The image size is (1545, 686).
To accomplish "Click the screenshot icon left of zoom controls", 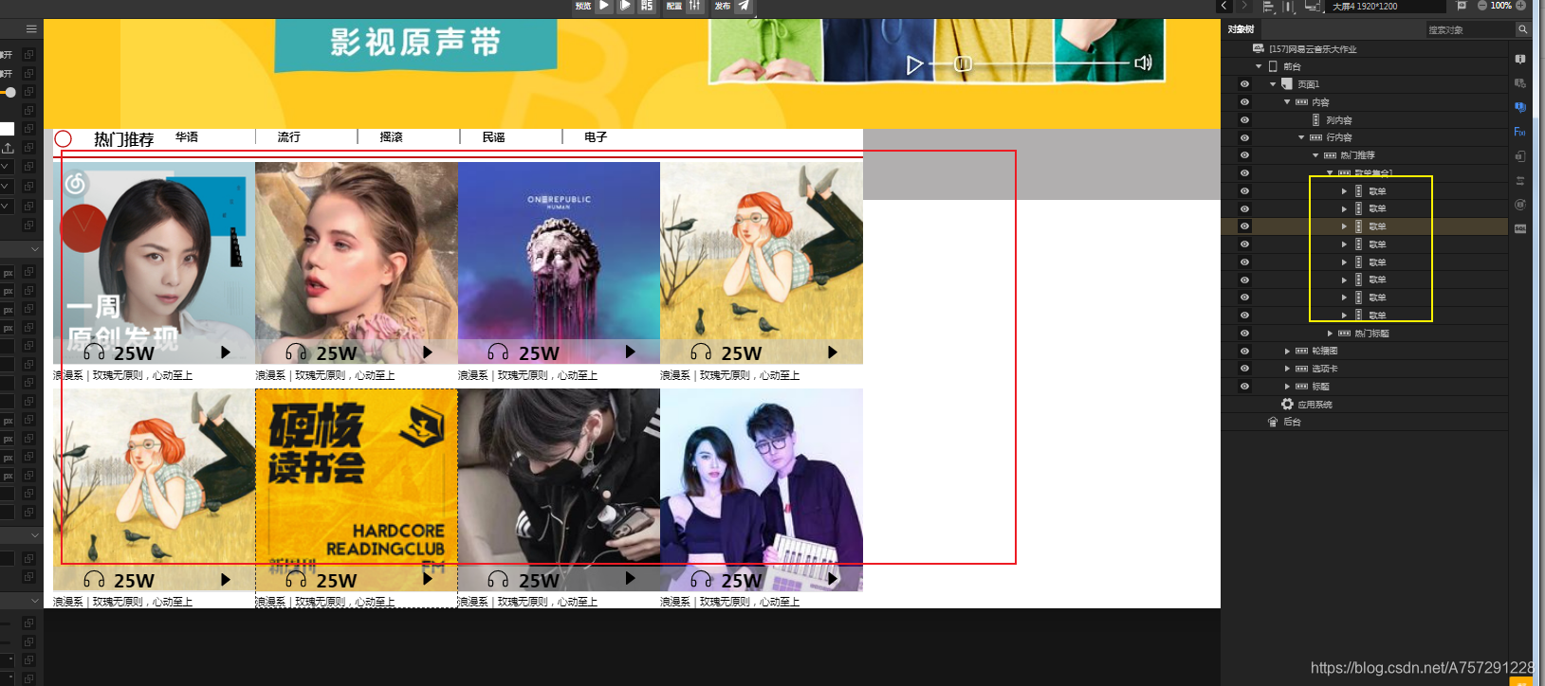I will click(x=1462, y=6).
